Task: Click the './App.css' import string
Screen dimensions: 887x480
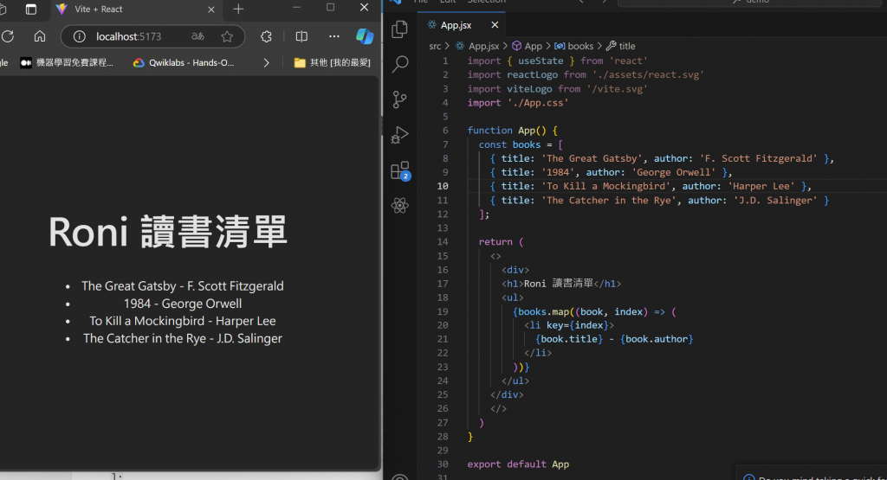Action: (x=537, y=103)
